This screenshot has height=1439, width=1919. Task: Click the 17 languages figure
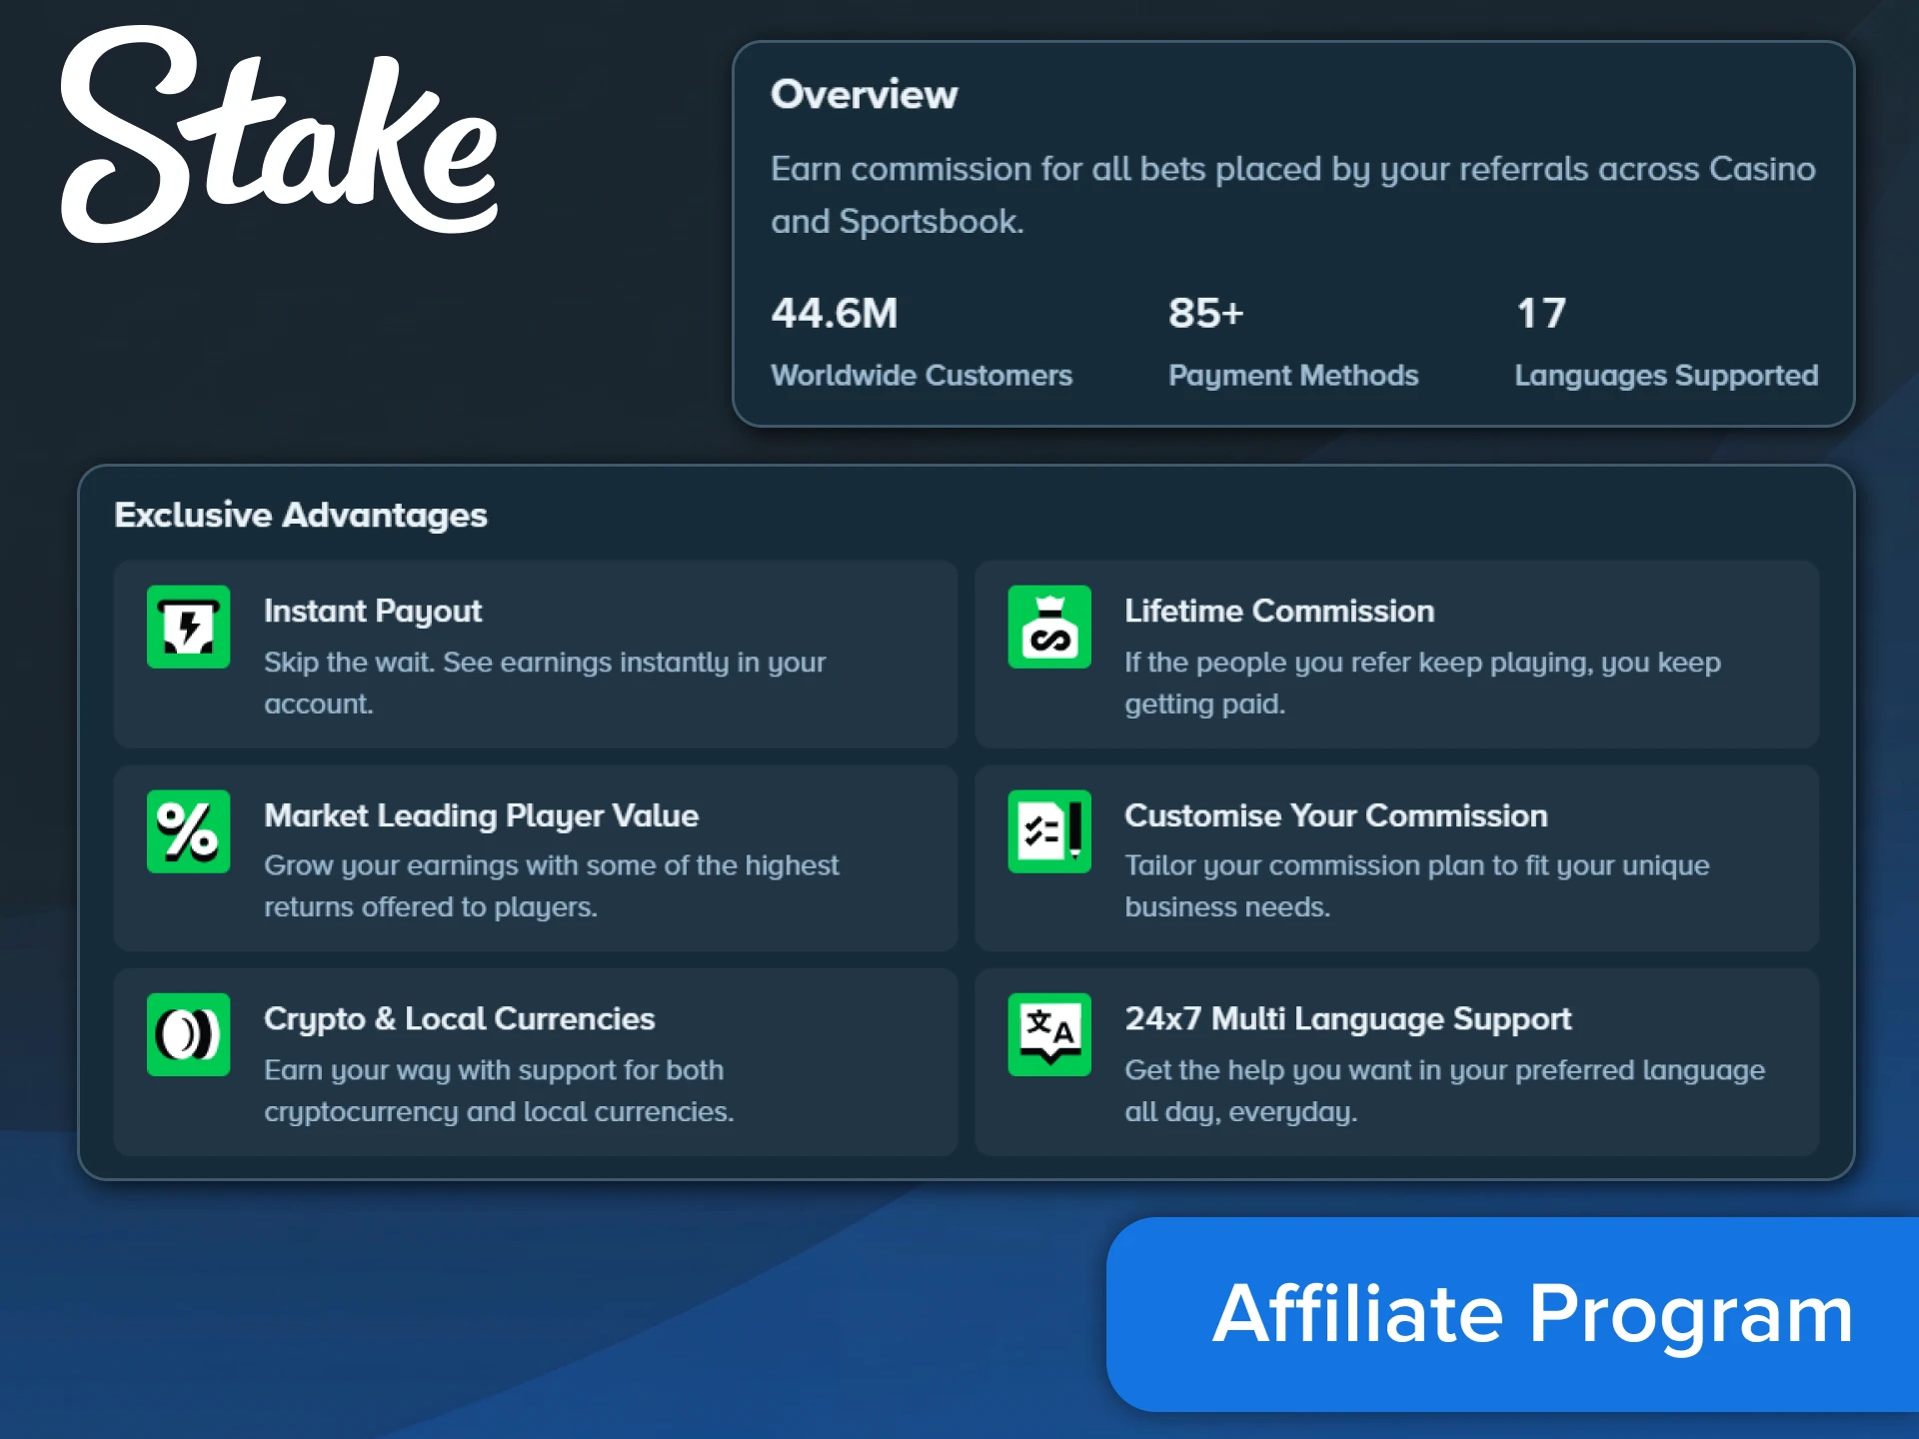1541,313
